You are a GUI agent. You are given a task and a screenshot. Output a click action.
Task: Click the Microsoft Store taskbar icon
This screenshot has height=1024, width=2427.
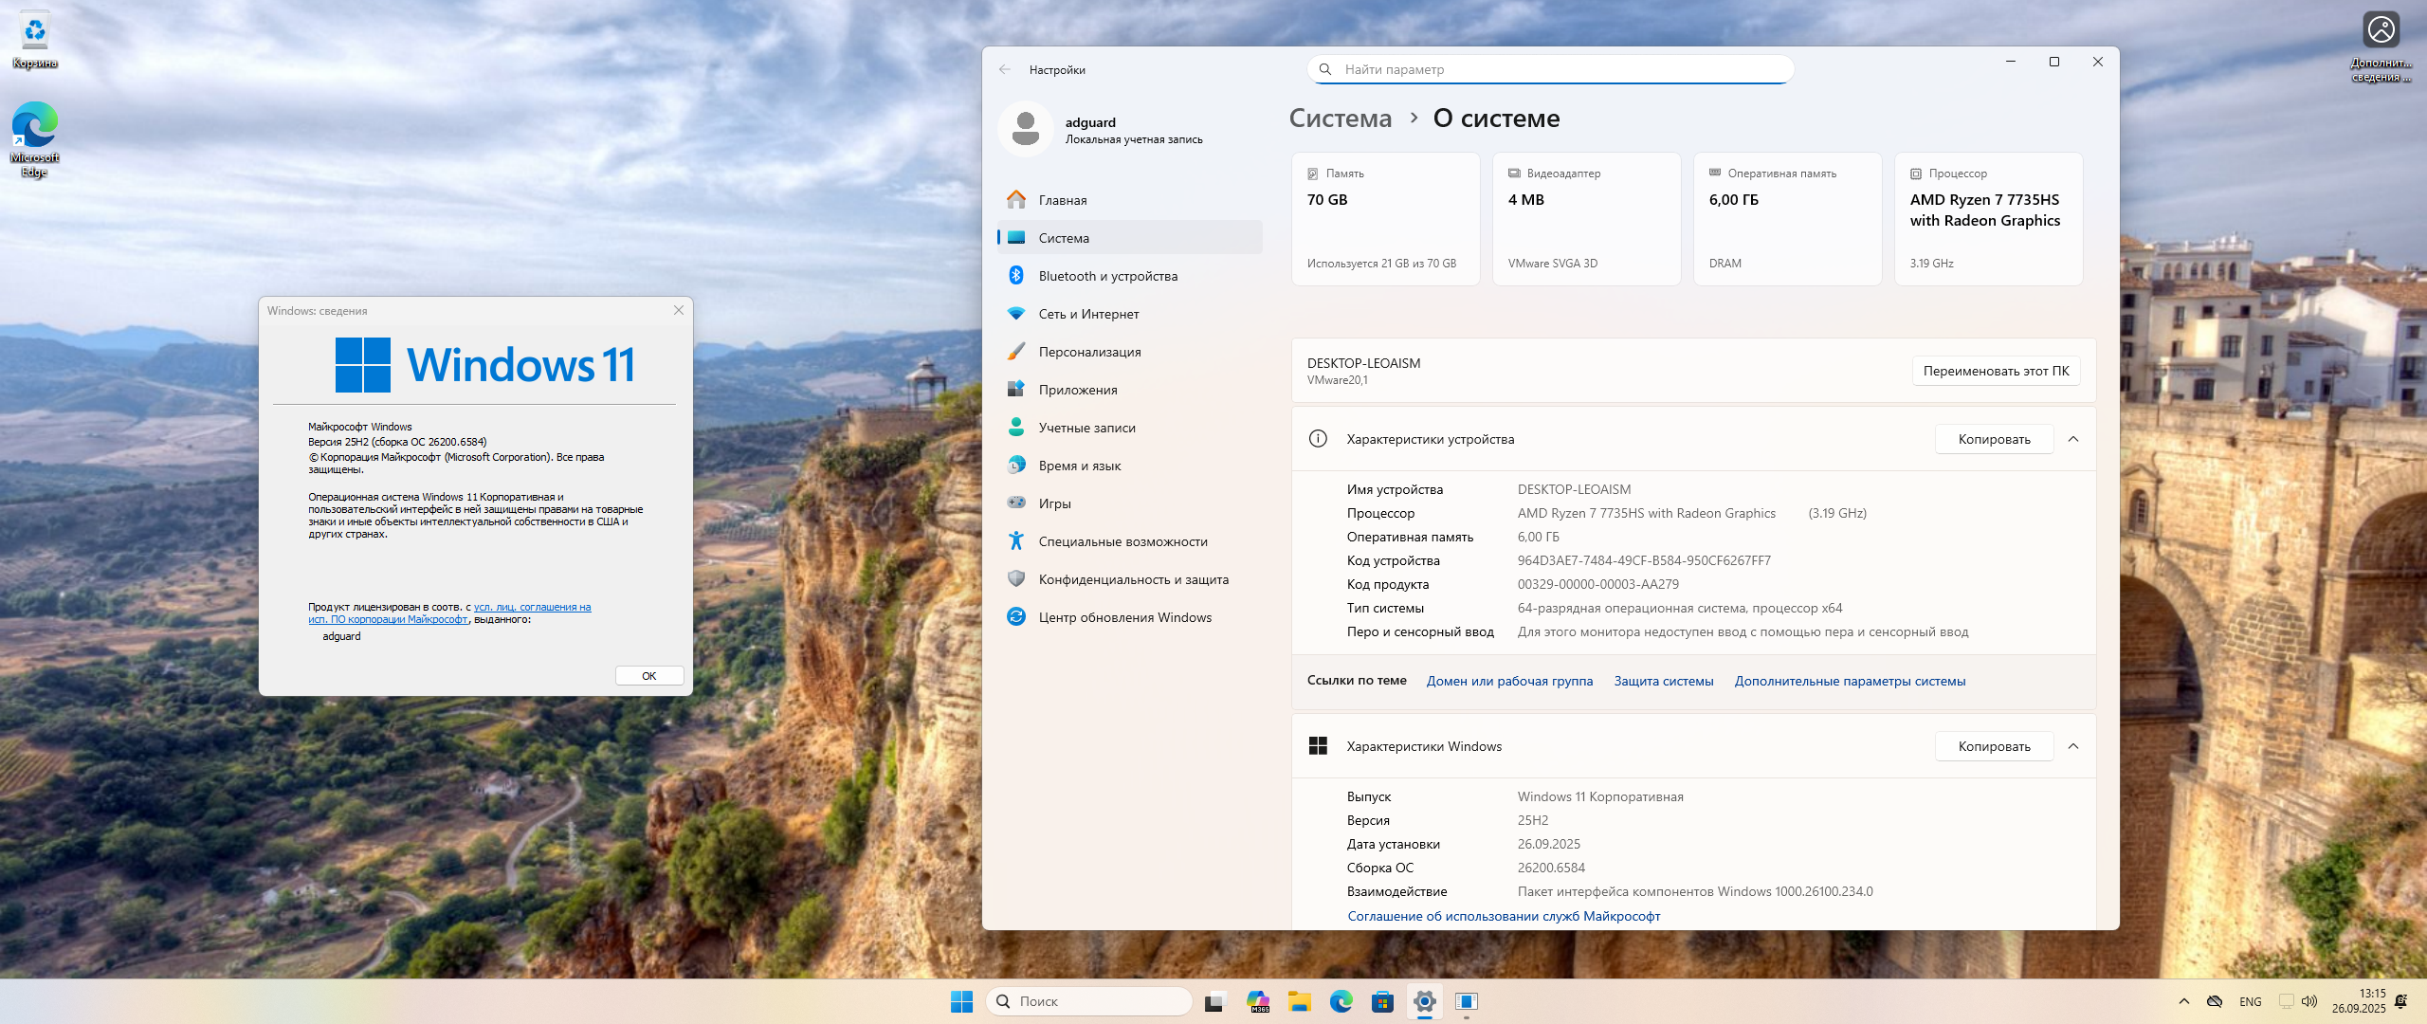tap(1382, 1001)
